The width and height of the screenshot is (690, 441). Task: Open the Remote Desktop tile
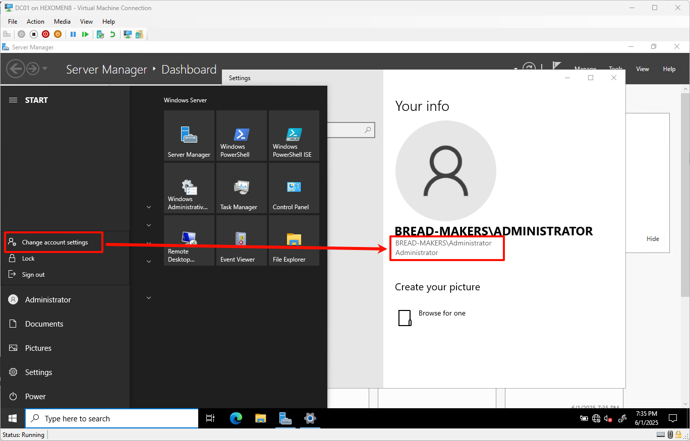coord(189,240)
